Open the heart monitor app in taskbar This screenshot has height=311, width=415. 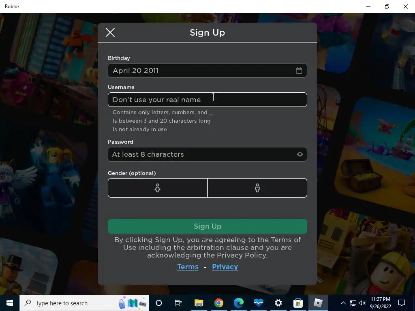coord(258,303)
